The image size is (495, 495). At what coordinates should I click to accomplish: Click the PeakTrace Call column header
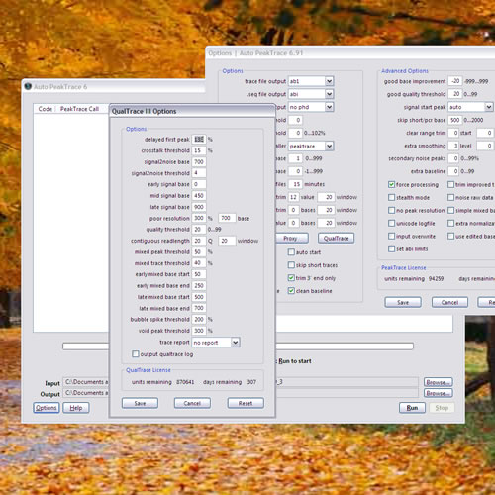point(79,109)
